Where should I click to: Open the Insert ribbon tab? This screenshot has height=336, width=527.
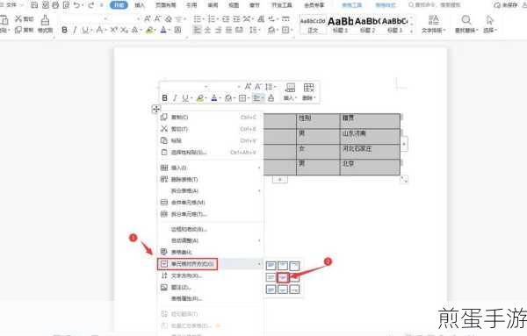pyautogui.click(x=140, y=5)
